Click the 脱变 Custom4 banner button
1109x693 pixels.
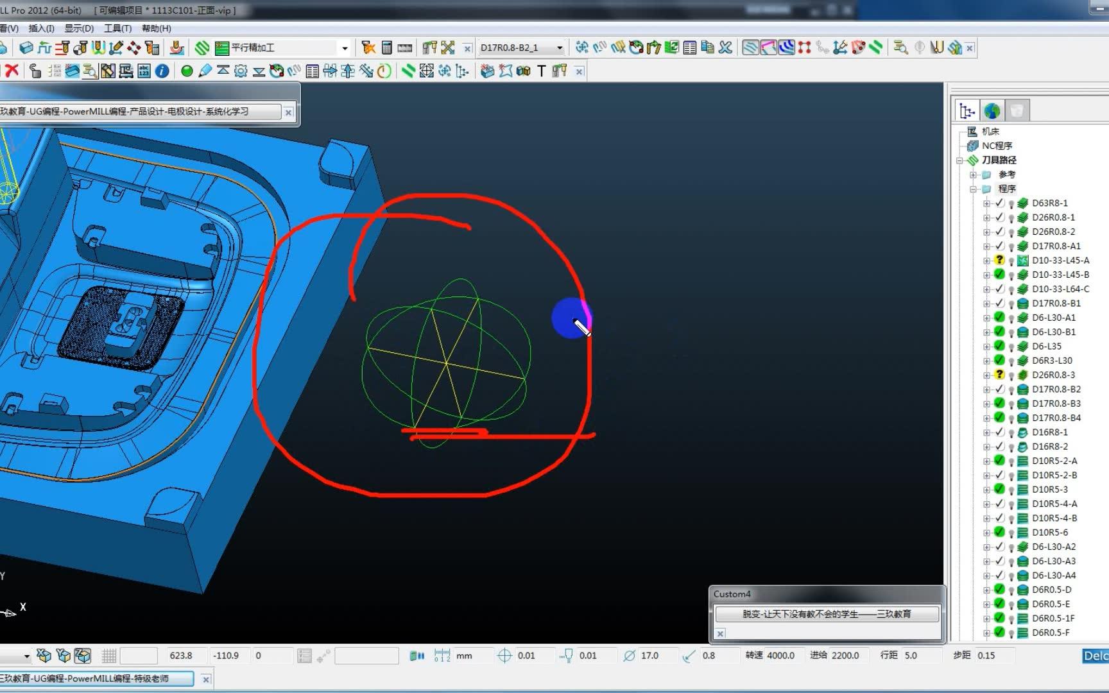pos(827,614)
